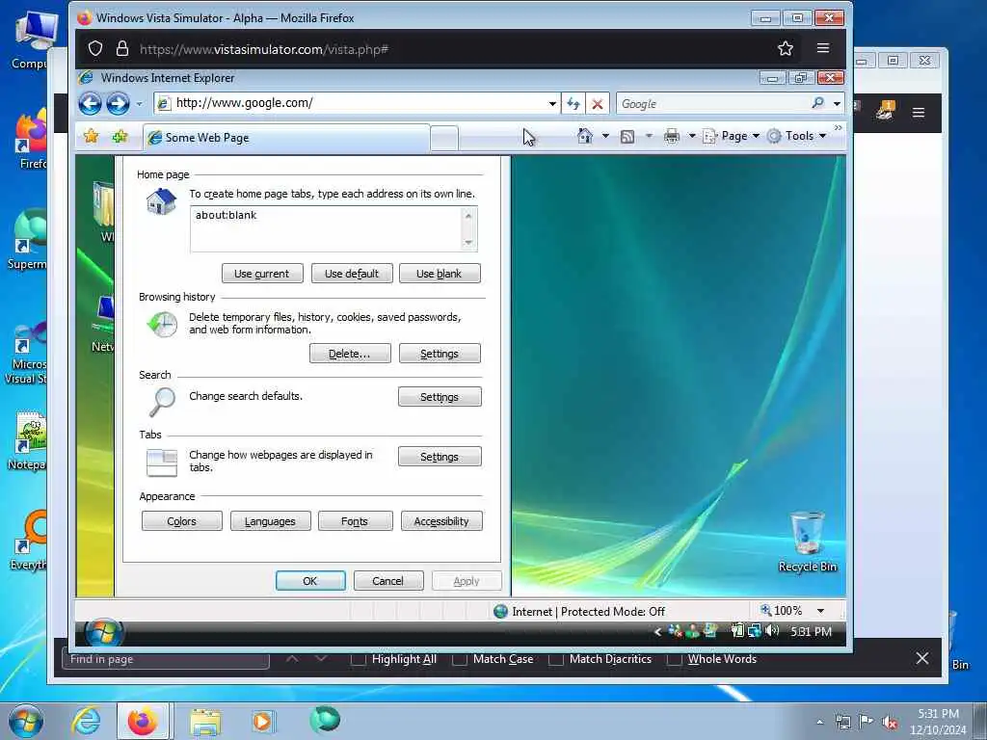Open Page menu in IE toolbar
The image size is (987, 740).
pos(731,136)
